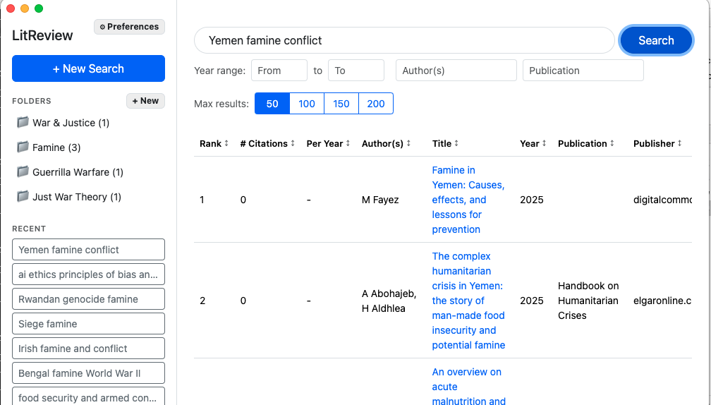
Task: Rerun recent search 'ai ethics principles of bias'
Action: (88, 274)
